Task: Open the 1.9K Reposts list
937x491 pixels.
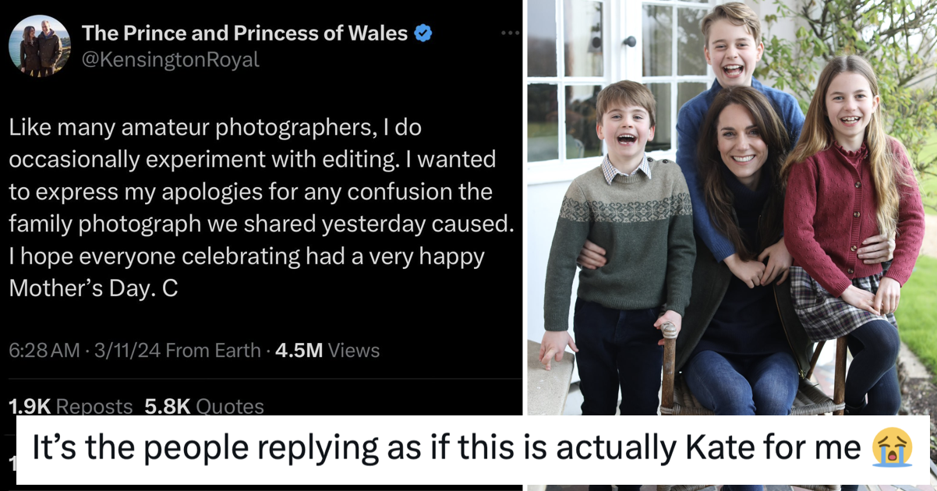Action: [70, 406]
